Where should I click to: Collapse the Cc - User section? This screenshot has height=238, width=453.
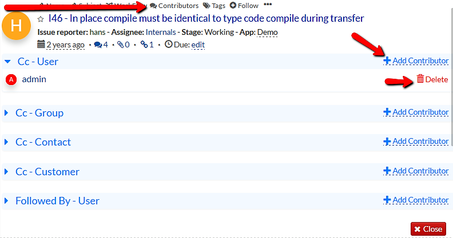coord(7,62)
